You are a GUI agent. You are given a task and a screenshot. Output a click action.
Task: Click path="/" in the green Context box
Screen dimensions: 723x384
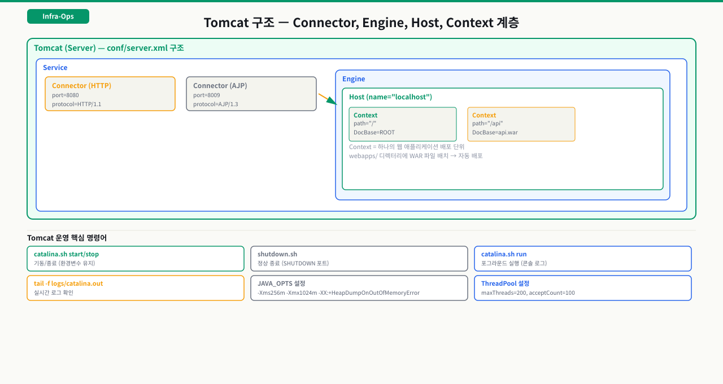click(365, 124)
